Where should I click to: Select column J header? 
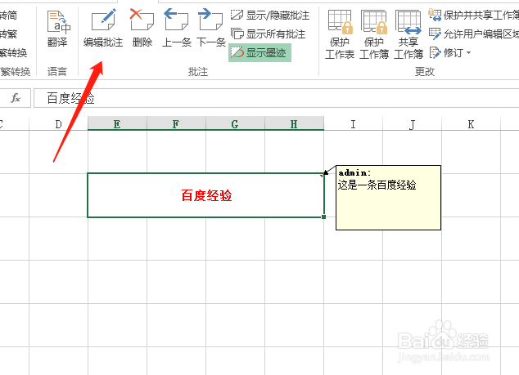click(x=412, y=124)
